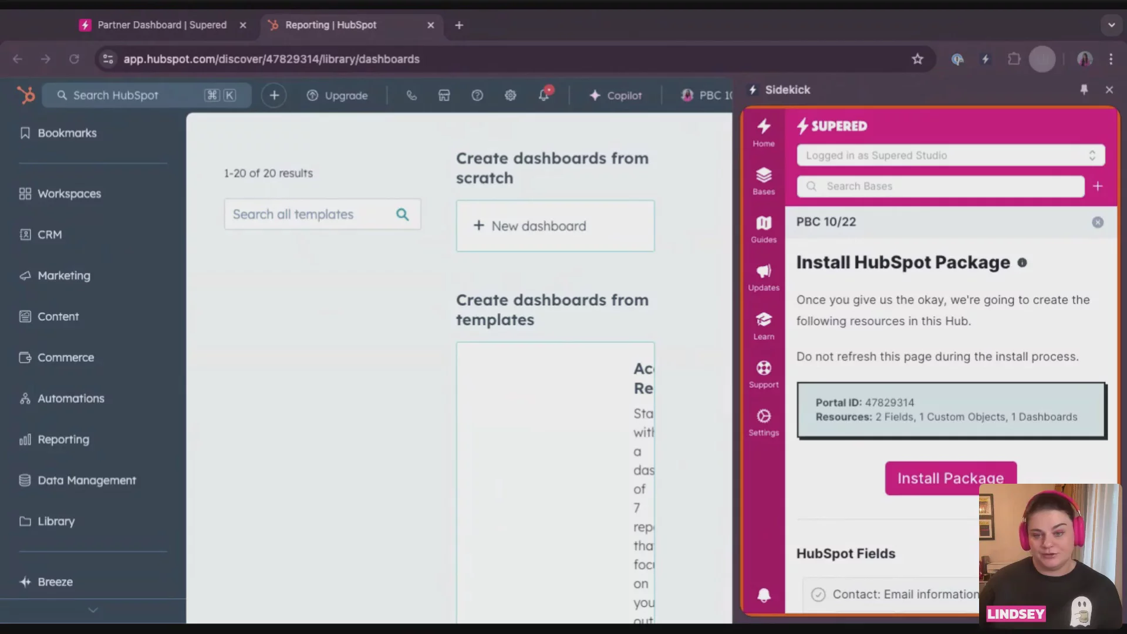Click the Search Bases field

click(x=940, y=186)
